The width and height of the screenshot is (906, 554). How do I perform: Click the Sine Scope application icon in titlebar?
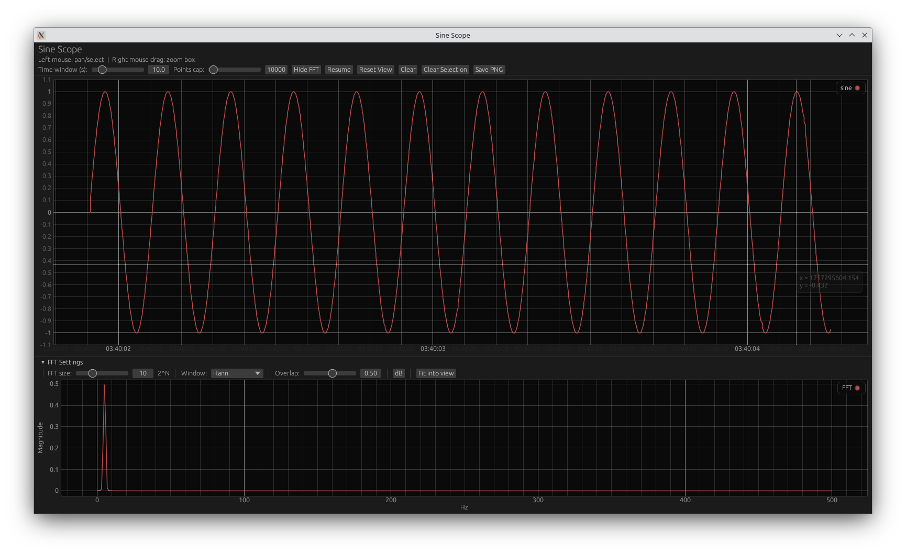pyautogui.click(x=41, y=35)
